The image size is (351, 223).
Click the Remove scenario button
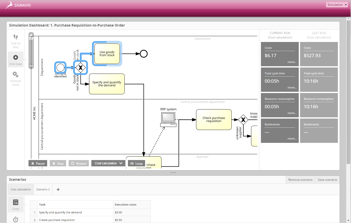[300, 180]
